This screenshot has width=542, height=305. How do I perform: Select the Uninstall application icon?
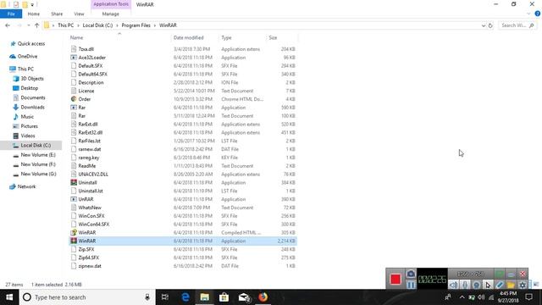74,182
